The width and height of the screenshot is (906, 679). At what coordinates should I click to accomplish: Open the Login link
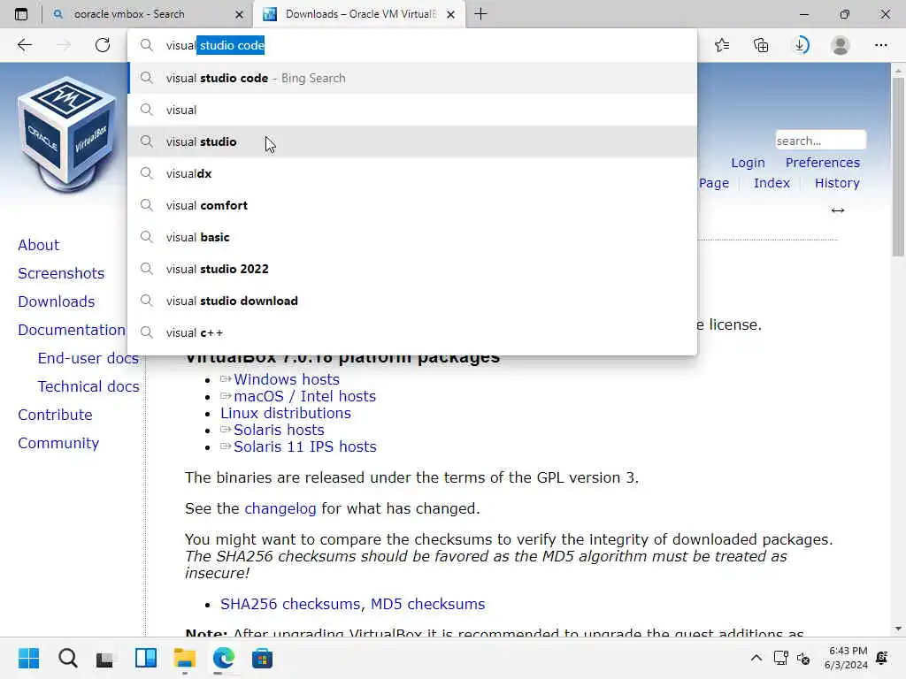pyautogui.click(x=748, y=163)
